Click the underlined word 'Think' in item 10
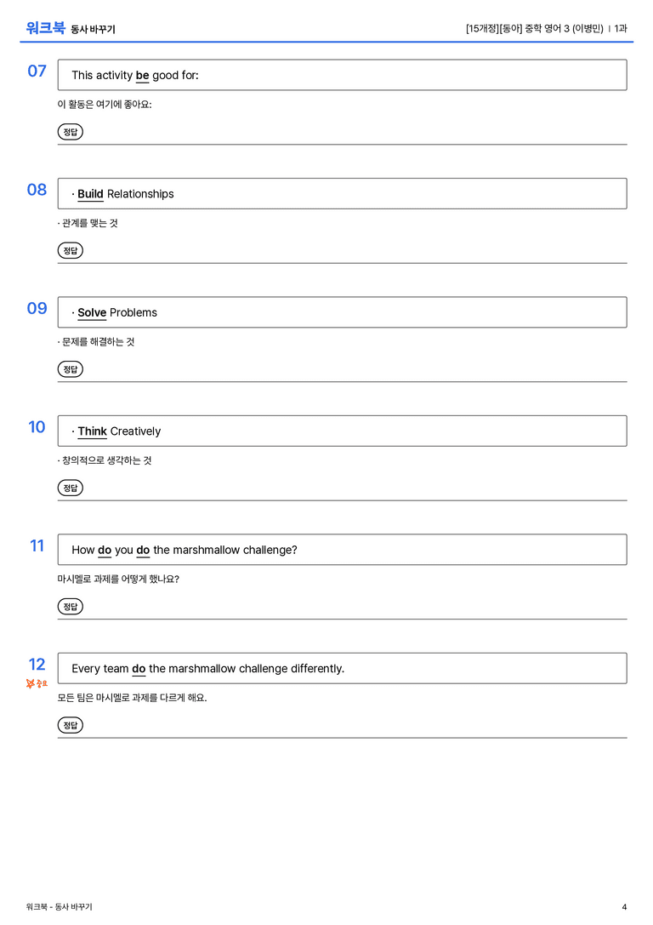The width and height of the screenshot is (653, 925). click(93, 431)
